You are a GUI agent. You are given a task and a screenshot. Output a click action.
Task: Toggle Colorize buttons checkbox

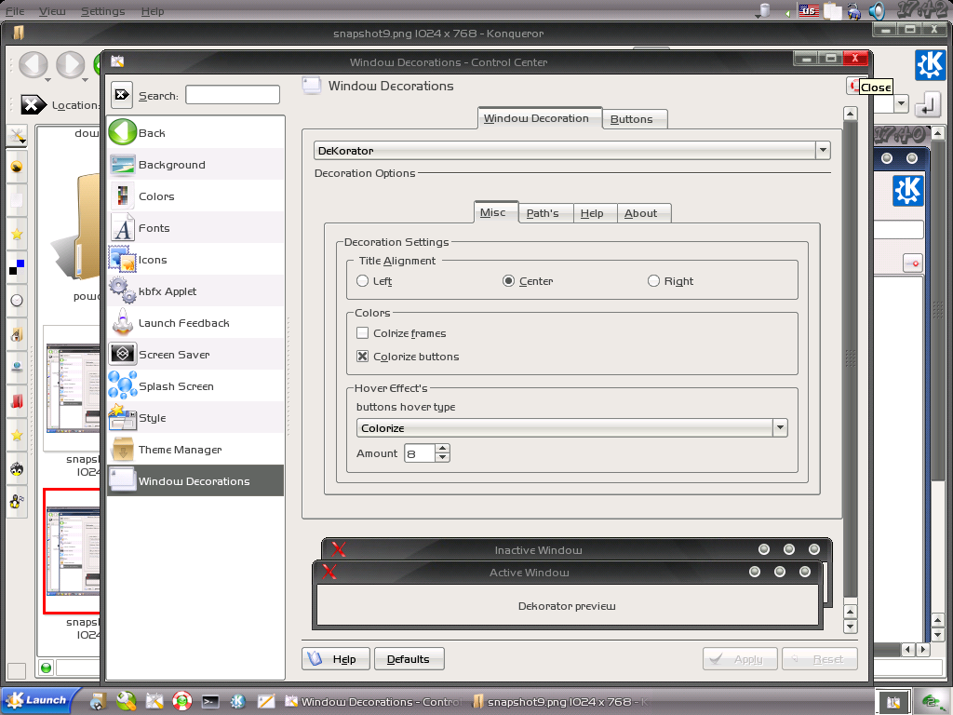tap(362, 356)
